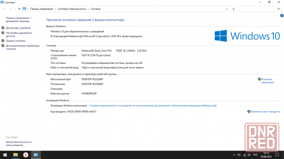The image size is (284, 159).
Task: Expand the chevron after Система и безопасность
Action: (x=88, y=9)
